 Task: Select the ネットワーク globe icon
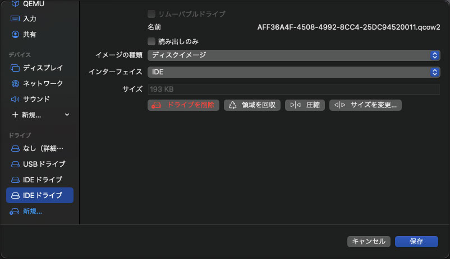(x=15, y=83)
